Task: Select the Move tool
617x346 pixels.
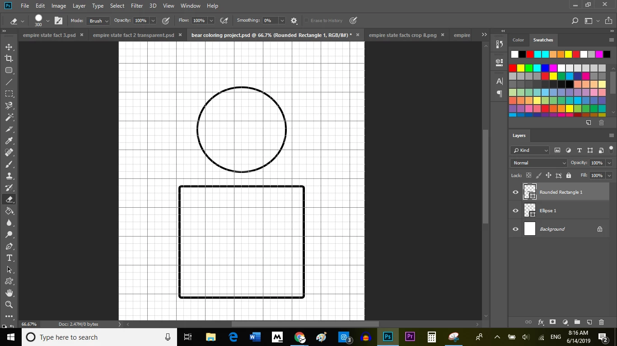Action: (9, 47)
